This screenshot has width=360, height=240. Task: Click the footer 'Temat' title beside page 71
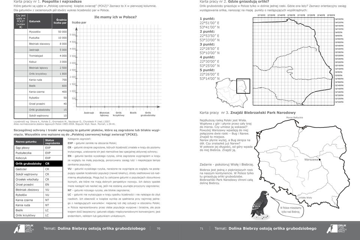coord(265,228)
